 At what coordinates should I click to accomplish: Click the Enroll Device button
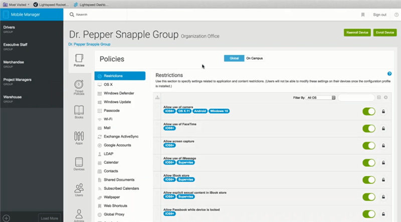click(x=385, y=33)
